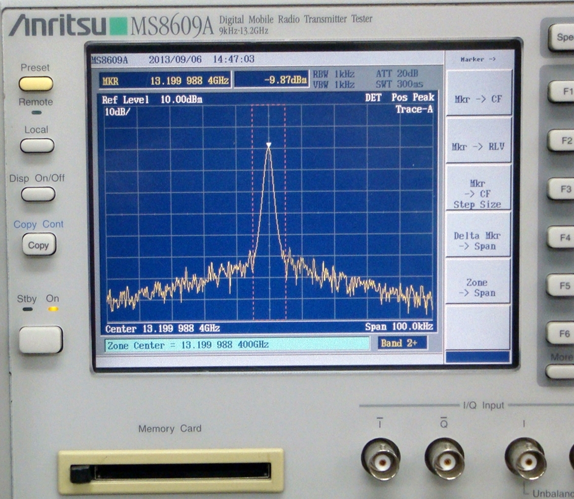
Task: Push the F2 hardware key
Action: (x=561, y=140)
